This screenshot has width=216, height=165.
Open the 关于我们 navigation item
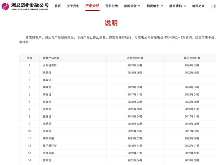click(x=73, y=6)
